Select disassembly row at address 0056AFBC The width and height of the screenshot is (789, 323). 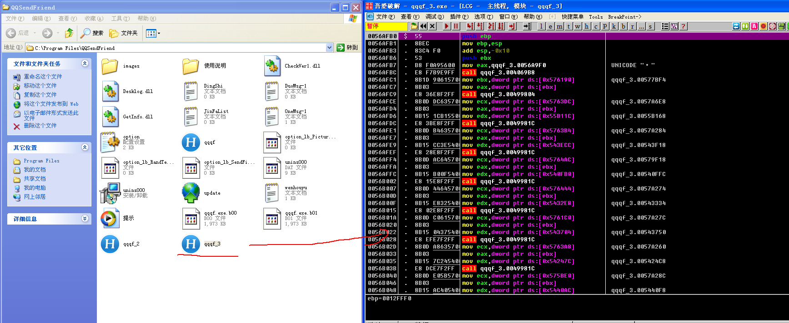pos(486,73)
